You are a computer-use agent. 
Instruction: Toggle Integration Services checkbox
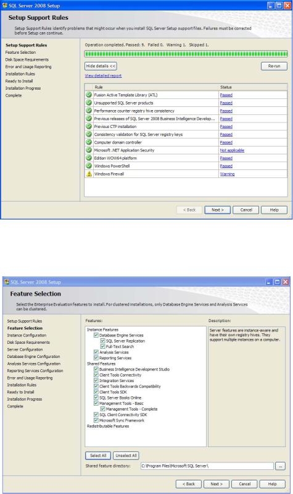pyautogui.click(x=96, y=380)
